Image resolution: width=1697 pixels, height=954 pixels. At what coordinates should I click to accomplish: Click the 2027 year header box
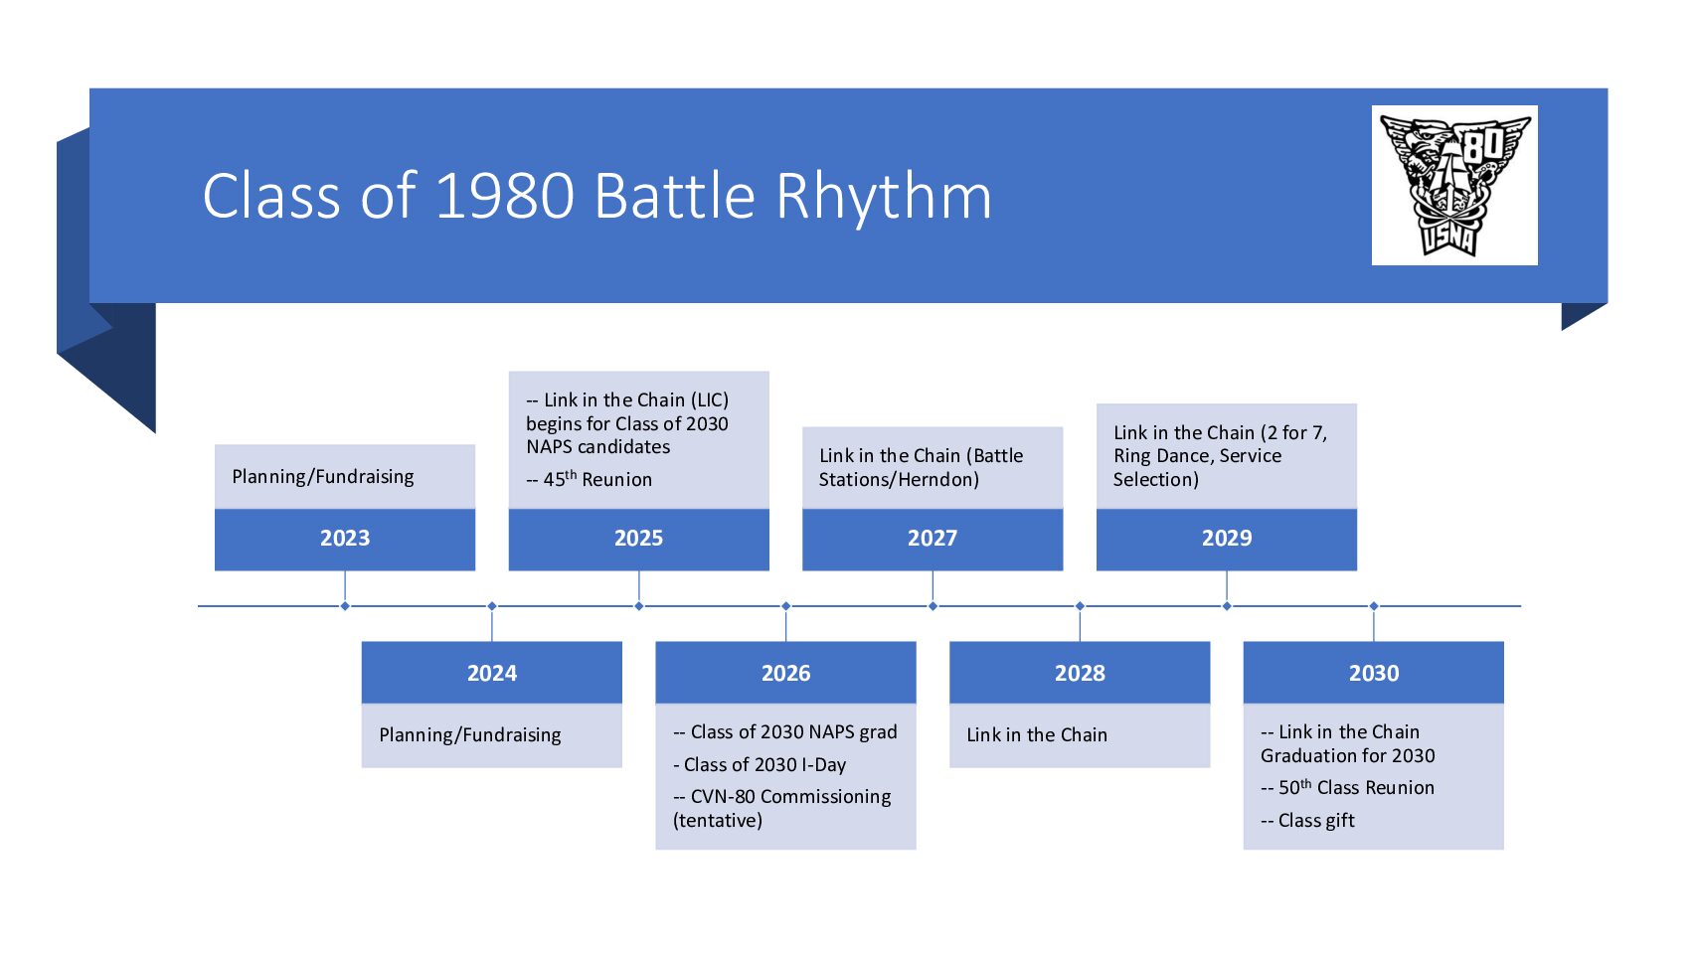(x=932, y=539)
